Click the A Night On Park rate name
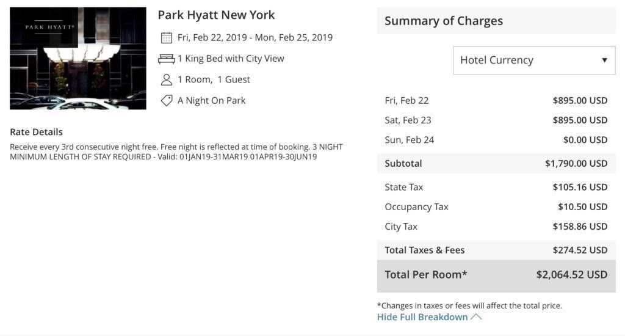625x336 pixels. (211, 101)
